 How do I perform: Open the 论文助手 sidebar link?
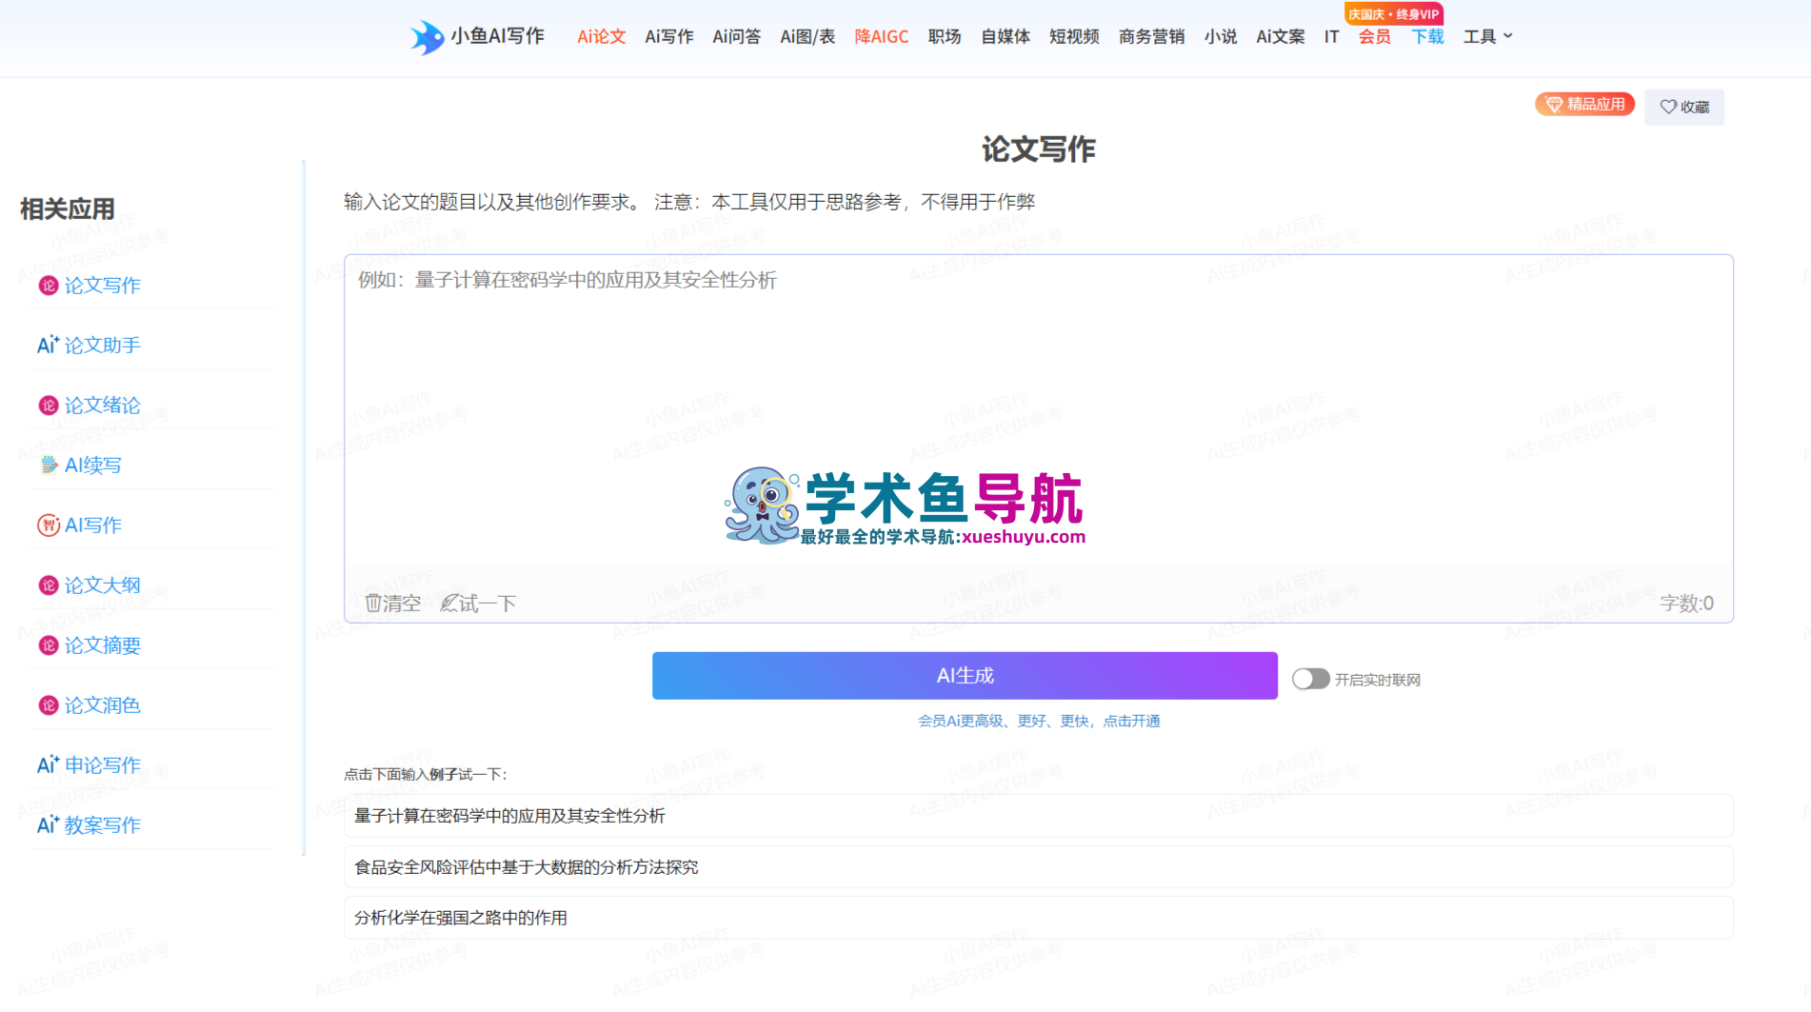click(103, 345)
